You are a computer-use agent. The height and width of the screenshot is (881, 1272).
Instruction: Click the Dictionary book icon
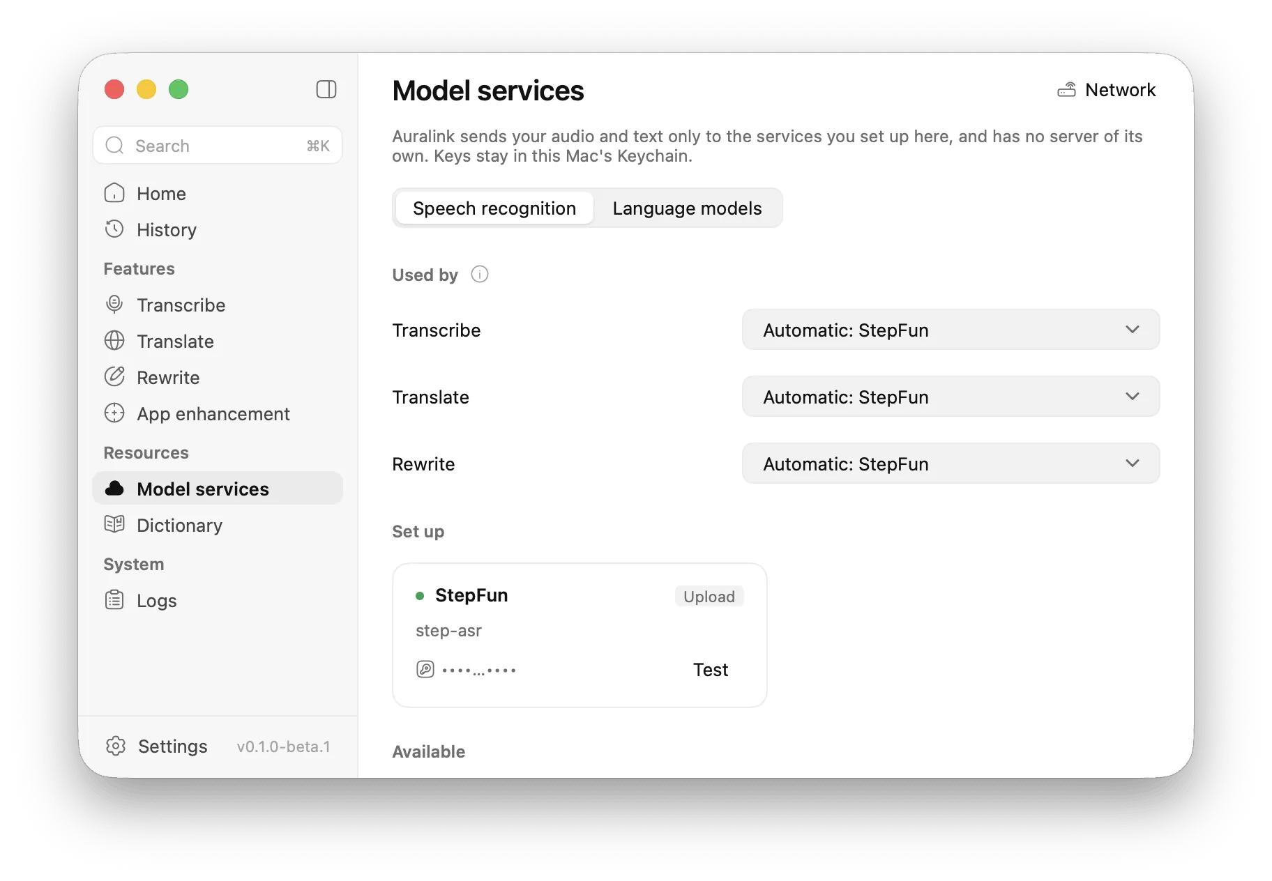[x=114, y=524]
